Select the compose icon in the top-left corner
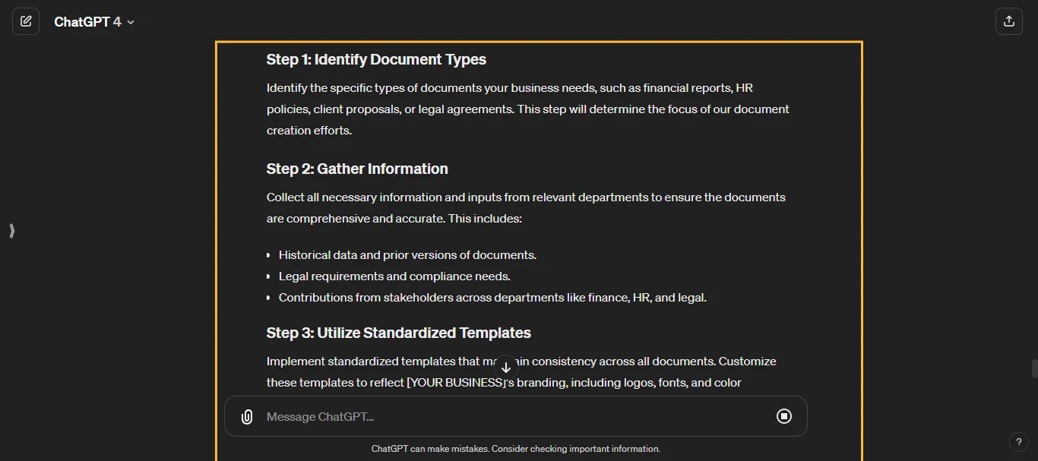 [x=26, y=21]
